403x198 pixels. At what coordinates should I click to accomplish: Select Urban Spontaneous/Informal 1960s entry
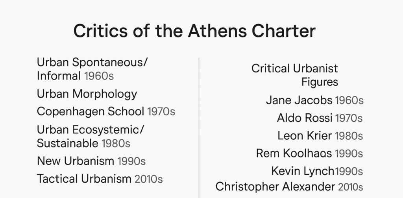click(x=92, y=69)
